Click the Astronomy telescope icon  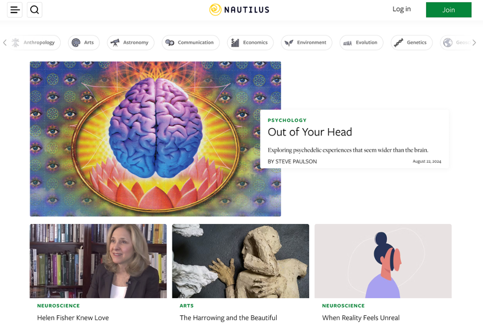(x=115, y=43)
